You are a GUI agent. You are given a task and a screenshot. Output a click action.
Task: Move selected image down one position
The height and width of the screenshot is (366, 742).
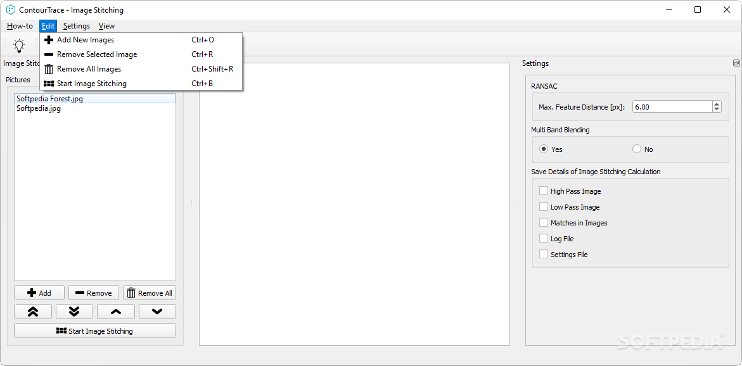[157, 312]
